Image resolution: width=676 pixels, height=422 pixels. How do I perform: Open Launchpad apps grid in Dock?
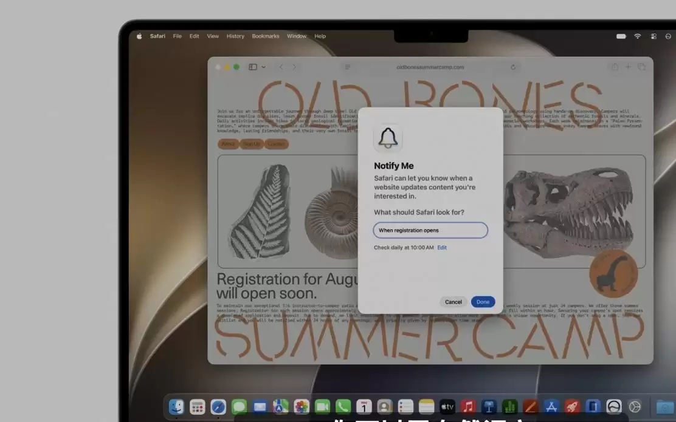pyautogui.click(x=197, y=406)
